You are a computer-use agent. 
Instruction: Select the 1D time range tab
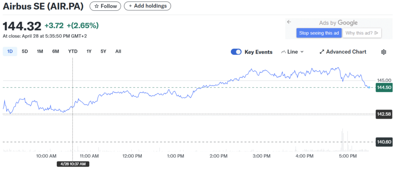(x=10, y=51)
